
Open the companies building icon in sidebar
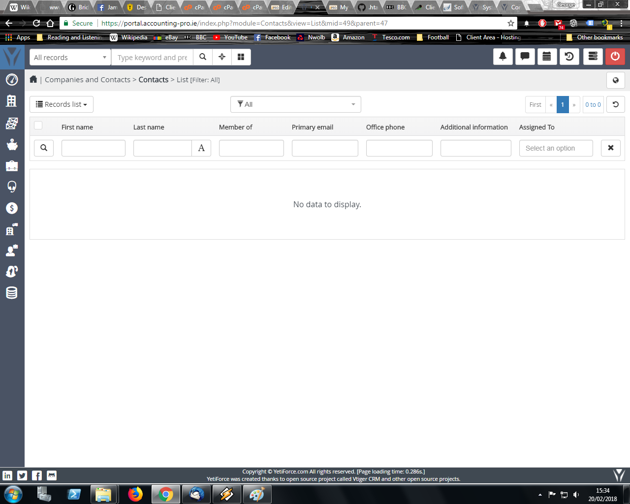tap(11, 100)
